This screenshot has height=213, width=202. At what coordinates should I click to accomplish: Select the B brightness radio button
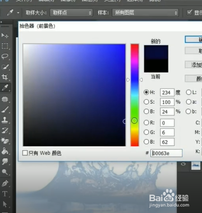(146, 111)
